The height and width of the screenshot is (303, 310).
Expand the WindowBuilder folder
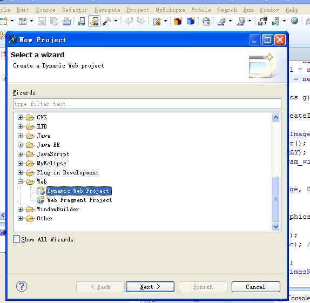pos(20,209)
